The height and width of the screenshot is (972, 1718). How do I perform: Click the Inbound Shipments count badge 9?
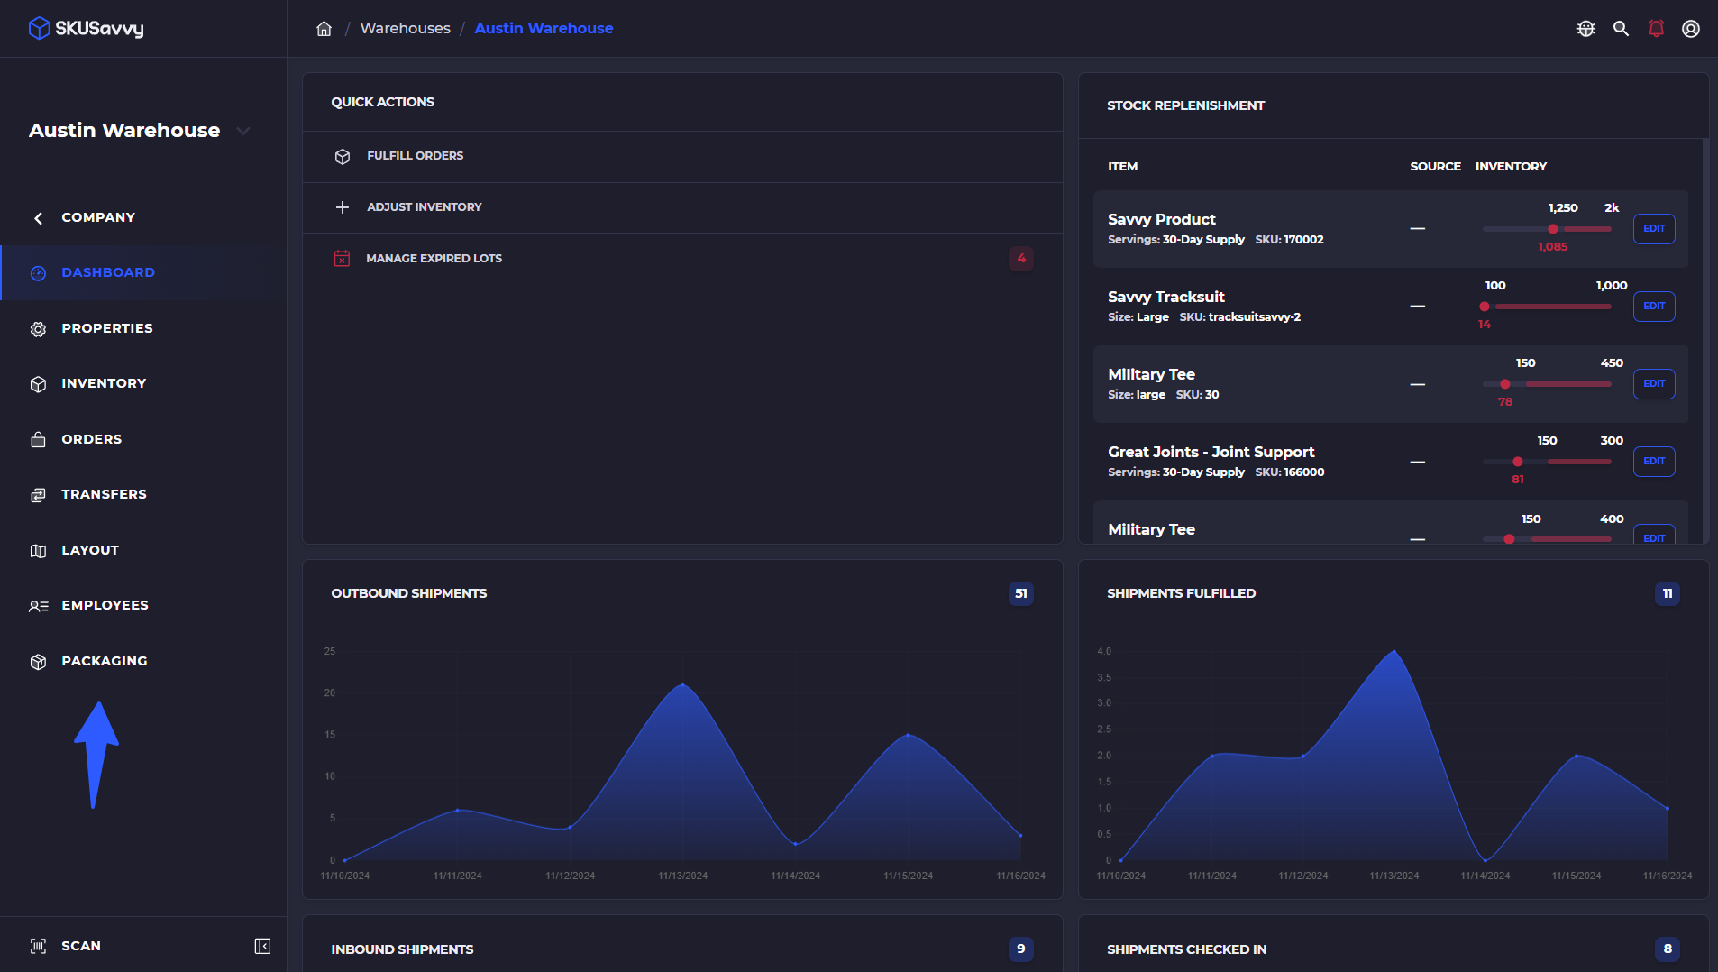pyautogui.click(x=1021, y=949)
